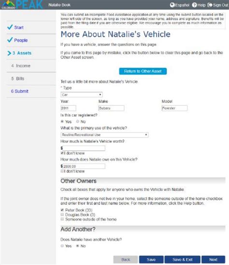Click the Sign Out arrow icon
The width and height of the screenshot is (229, 265).
[x=210, y=5]
